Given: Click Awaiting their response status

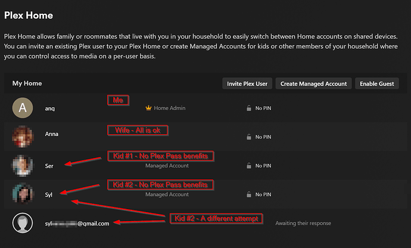Looking at the screenshot, I should click(303, 223).
